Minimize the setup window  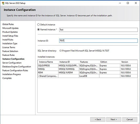pyautogui.click(x=120, y=3)
